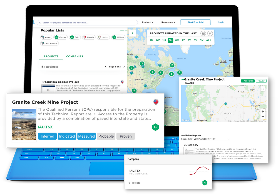Collapse the side panel with back chevron
This screenshot has height=195, width=278.
(x=132, y=33)
